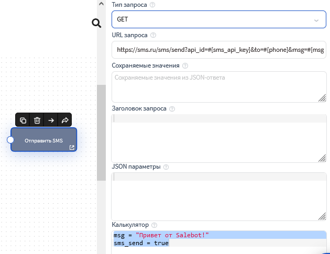The image size is (330, 254).
Task: Click the copy block icon above the node
Action: 23,120
